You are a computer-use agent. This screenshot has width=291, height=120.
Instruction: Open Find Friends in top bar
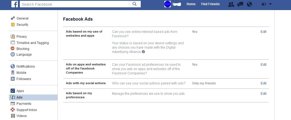tap(210, 4)
